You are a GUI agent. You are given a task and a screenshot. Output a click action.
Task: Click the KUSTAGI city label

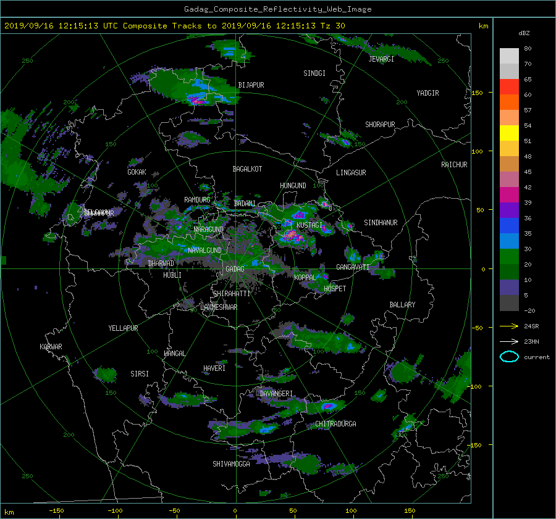310,225
